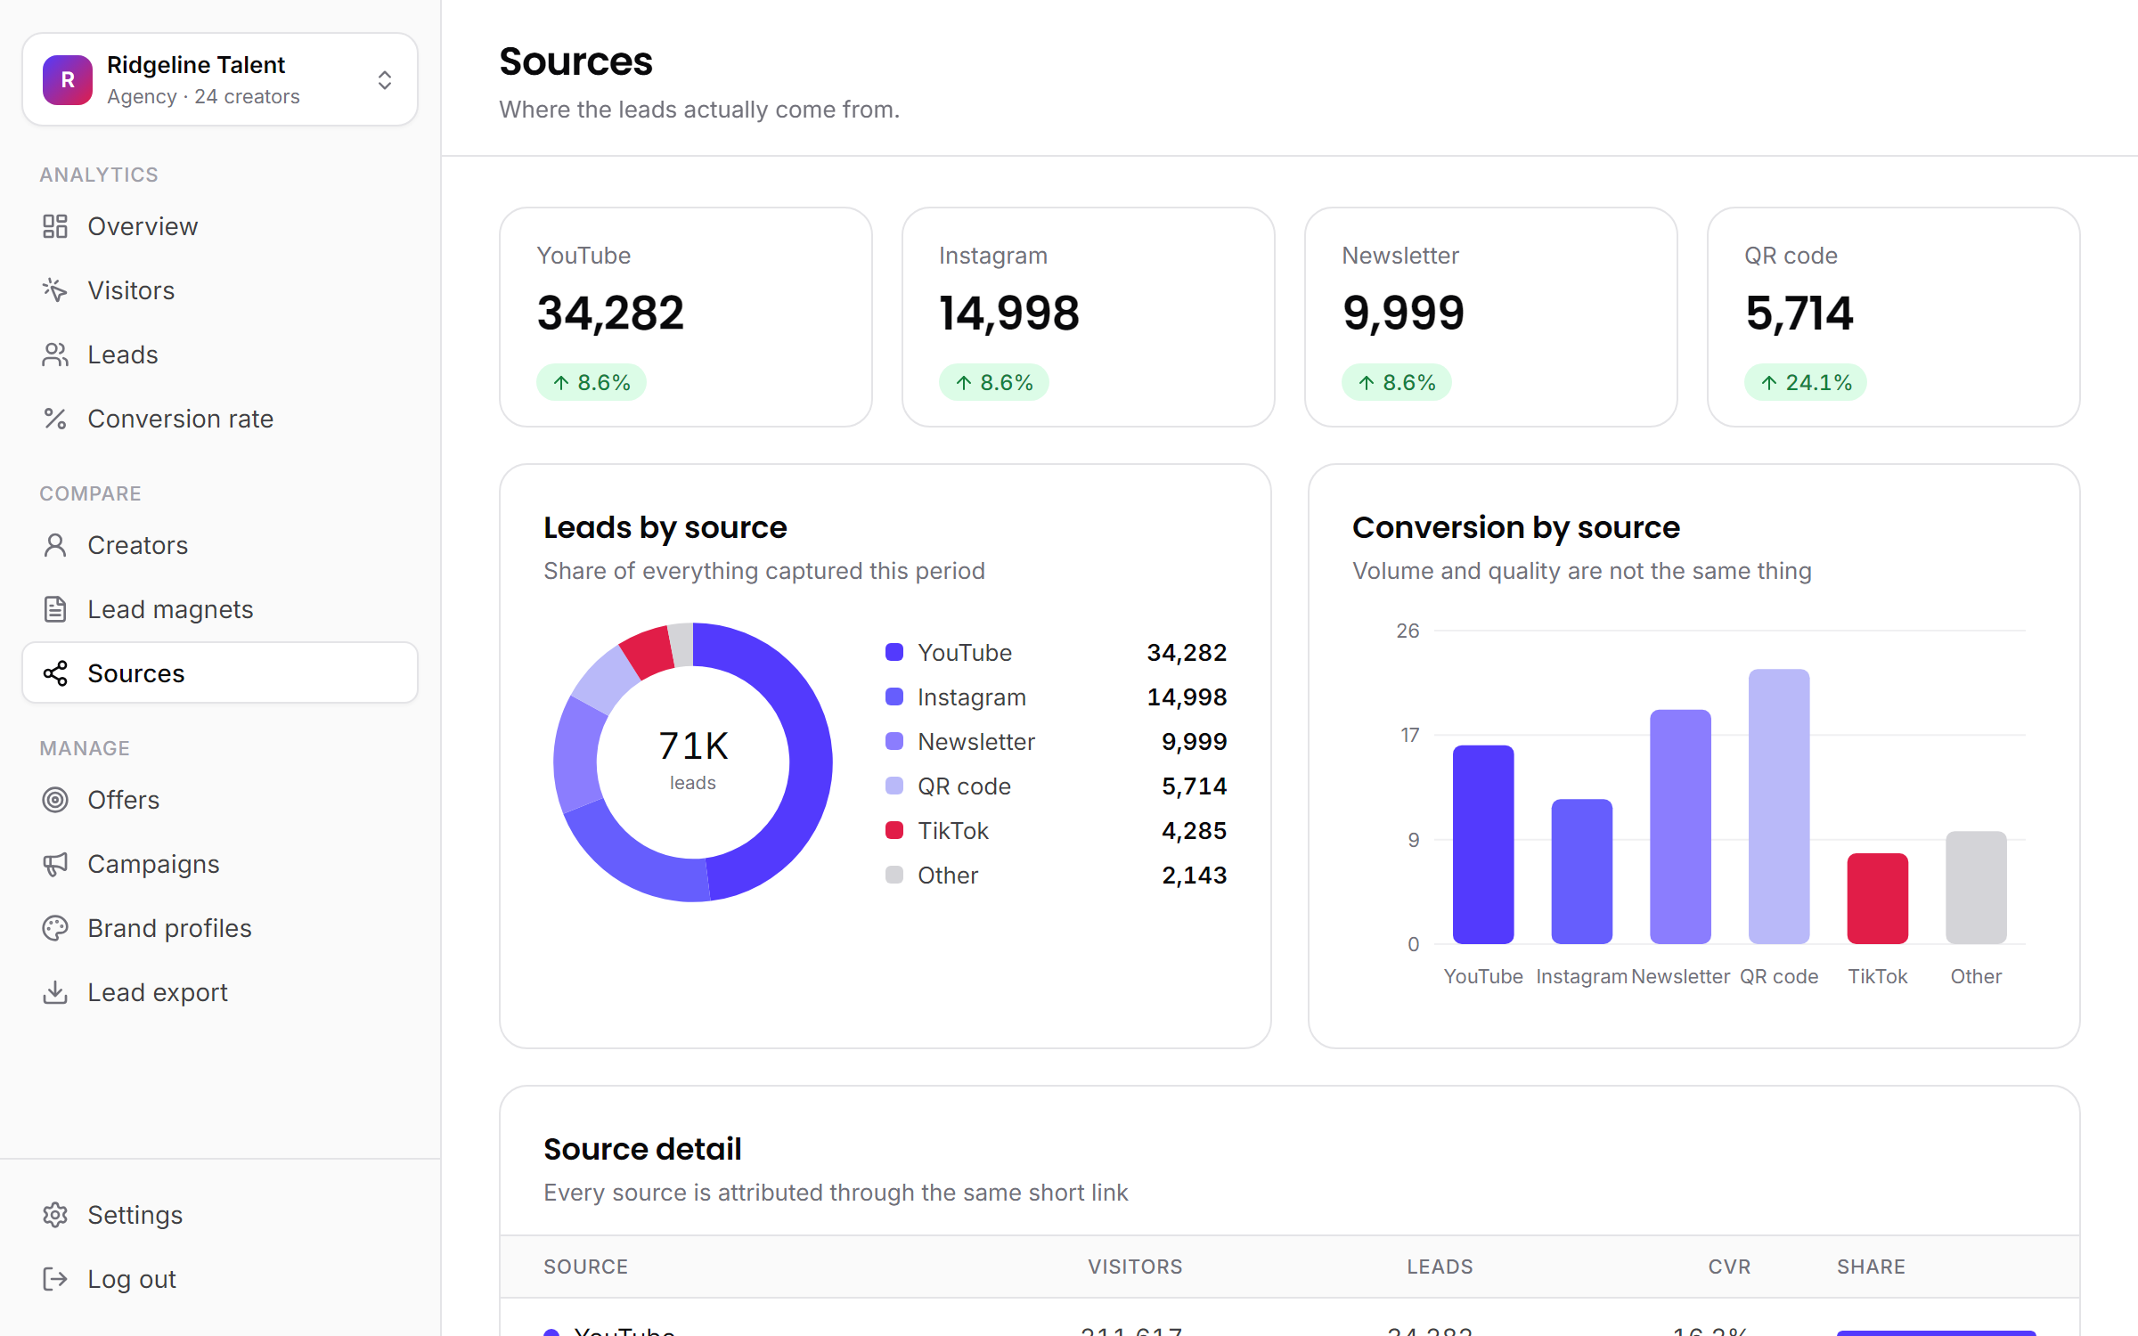Click the Campaigns megaphone icon
This screenshot has width=2138, height=1336.
pyautogui.click(x=55, y=864)
